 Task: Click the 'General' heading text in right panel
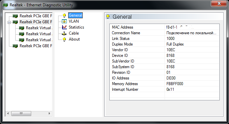[x=122, y=17]
